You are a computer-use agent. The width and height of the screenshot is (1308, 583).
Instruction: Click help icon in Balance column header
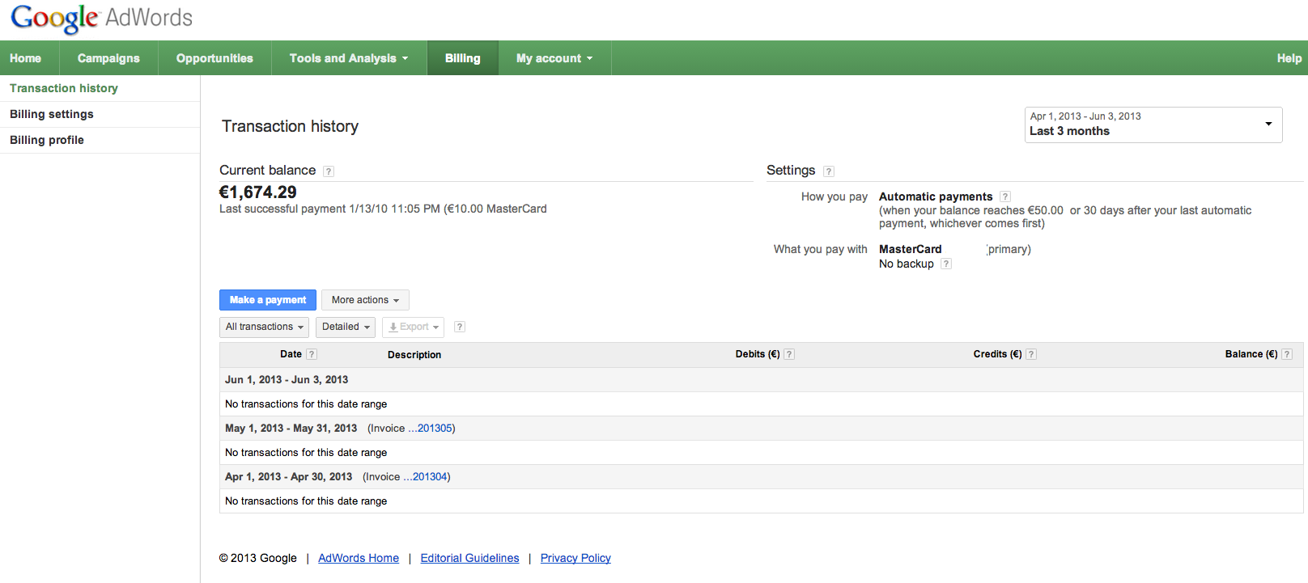[1287, 354]
